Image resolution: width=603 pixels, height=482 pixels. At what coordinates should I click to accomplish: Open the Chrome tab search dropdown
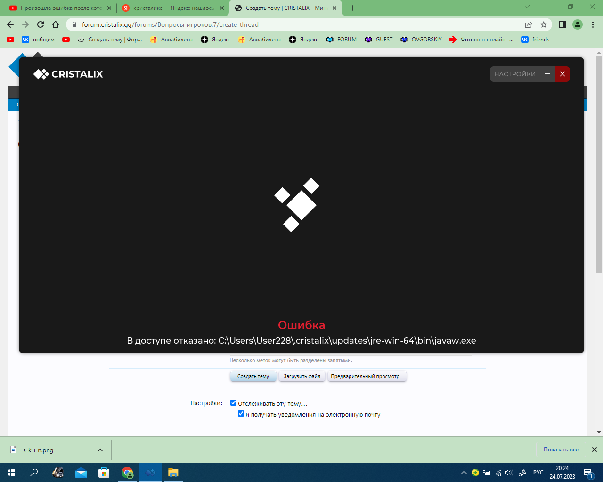[x=527, y=7]
